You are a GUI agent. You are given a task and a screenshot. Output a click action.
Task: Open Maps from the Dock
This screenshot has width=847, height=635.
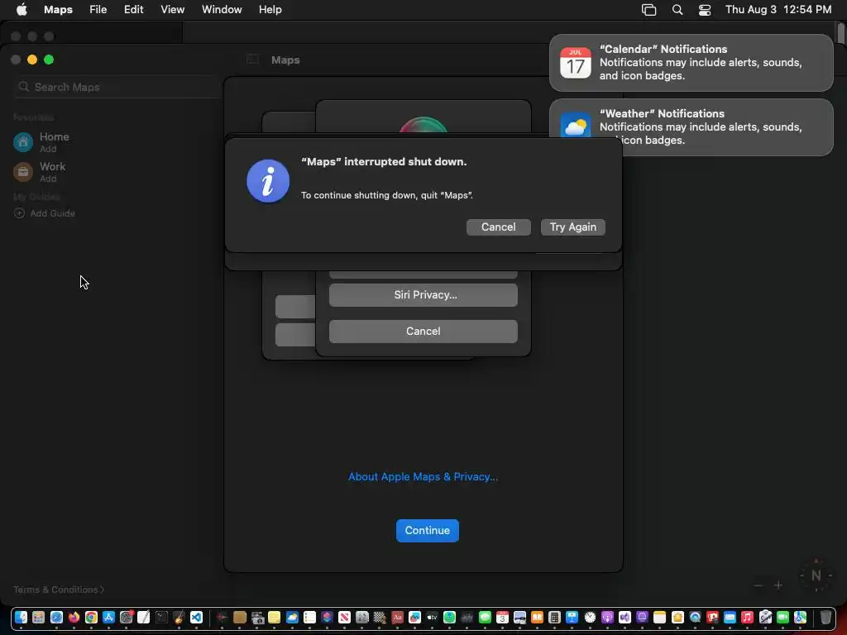click(x=800, y=617)
